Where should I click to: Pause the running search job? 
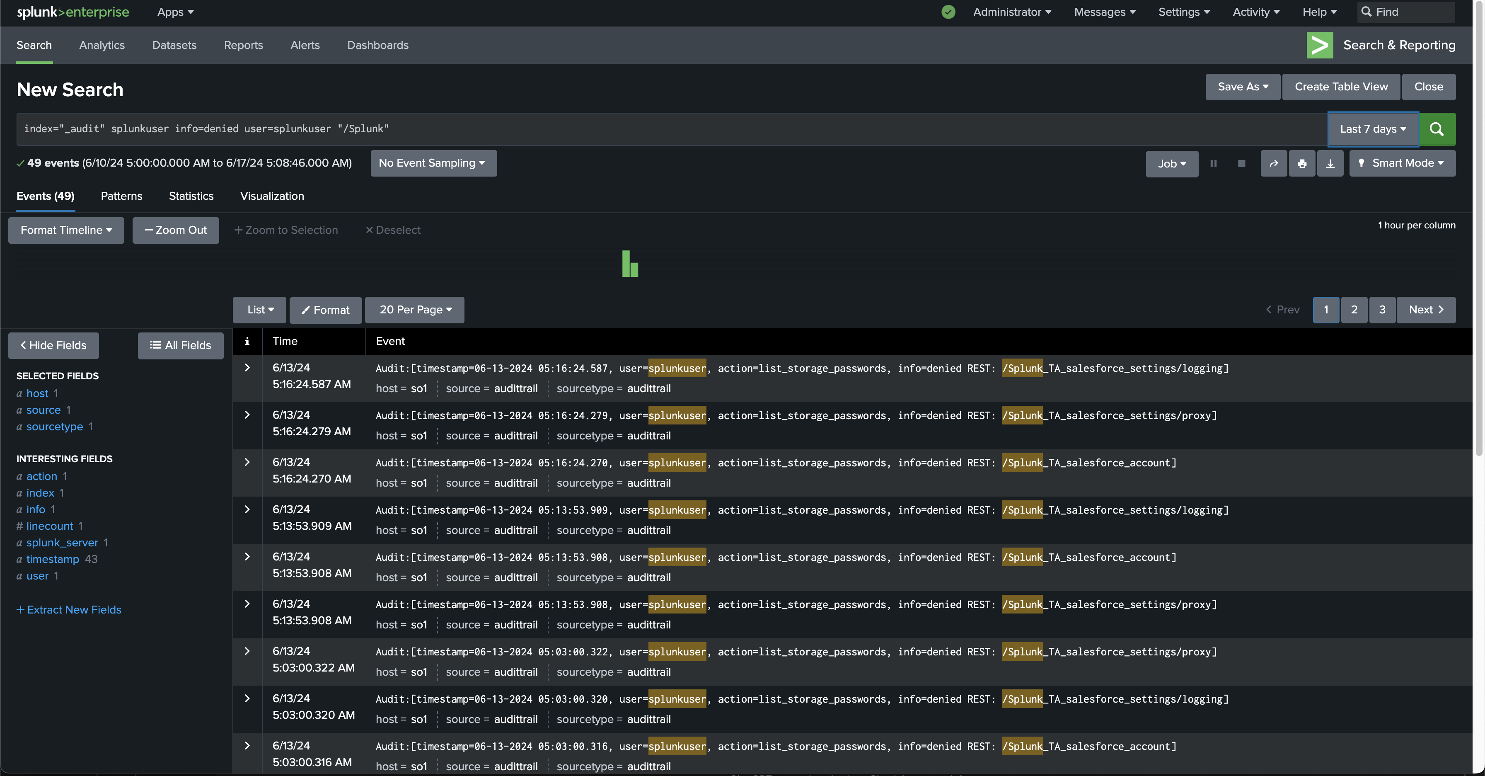coord(1214,164)
